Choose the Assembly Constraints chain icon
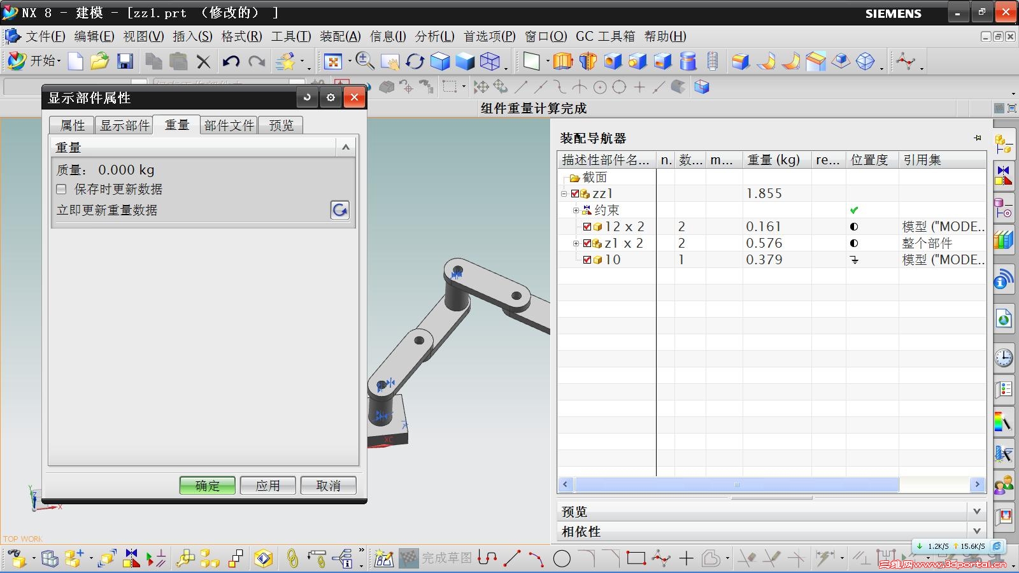 [x=292, y=559]
